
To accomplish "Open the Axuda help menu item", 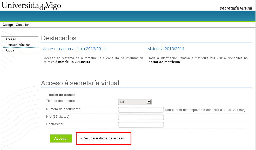I will click(10, 50).
